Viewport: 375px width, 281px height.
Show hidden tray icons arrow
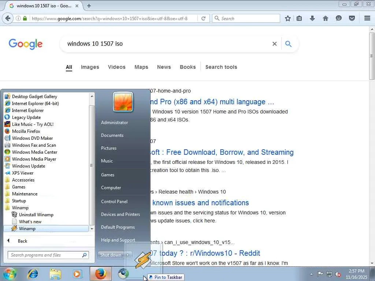click(311, 274)
